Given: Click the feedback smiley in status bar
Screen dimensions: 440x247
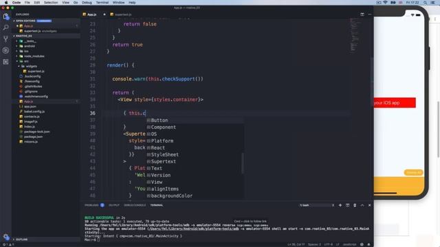Looking at the screenshot, I should click(362, 245).
